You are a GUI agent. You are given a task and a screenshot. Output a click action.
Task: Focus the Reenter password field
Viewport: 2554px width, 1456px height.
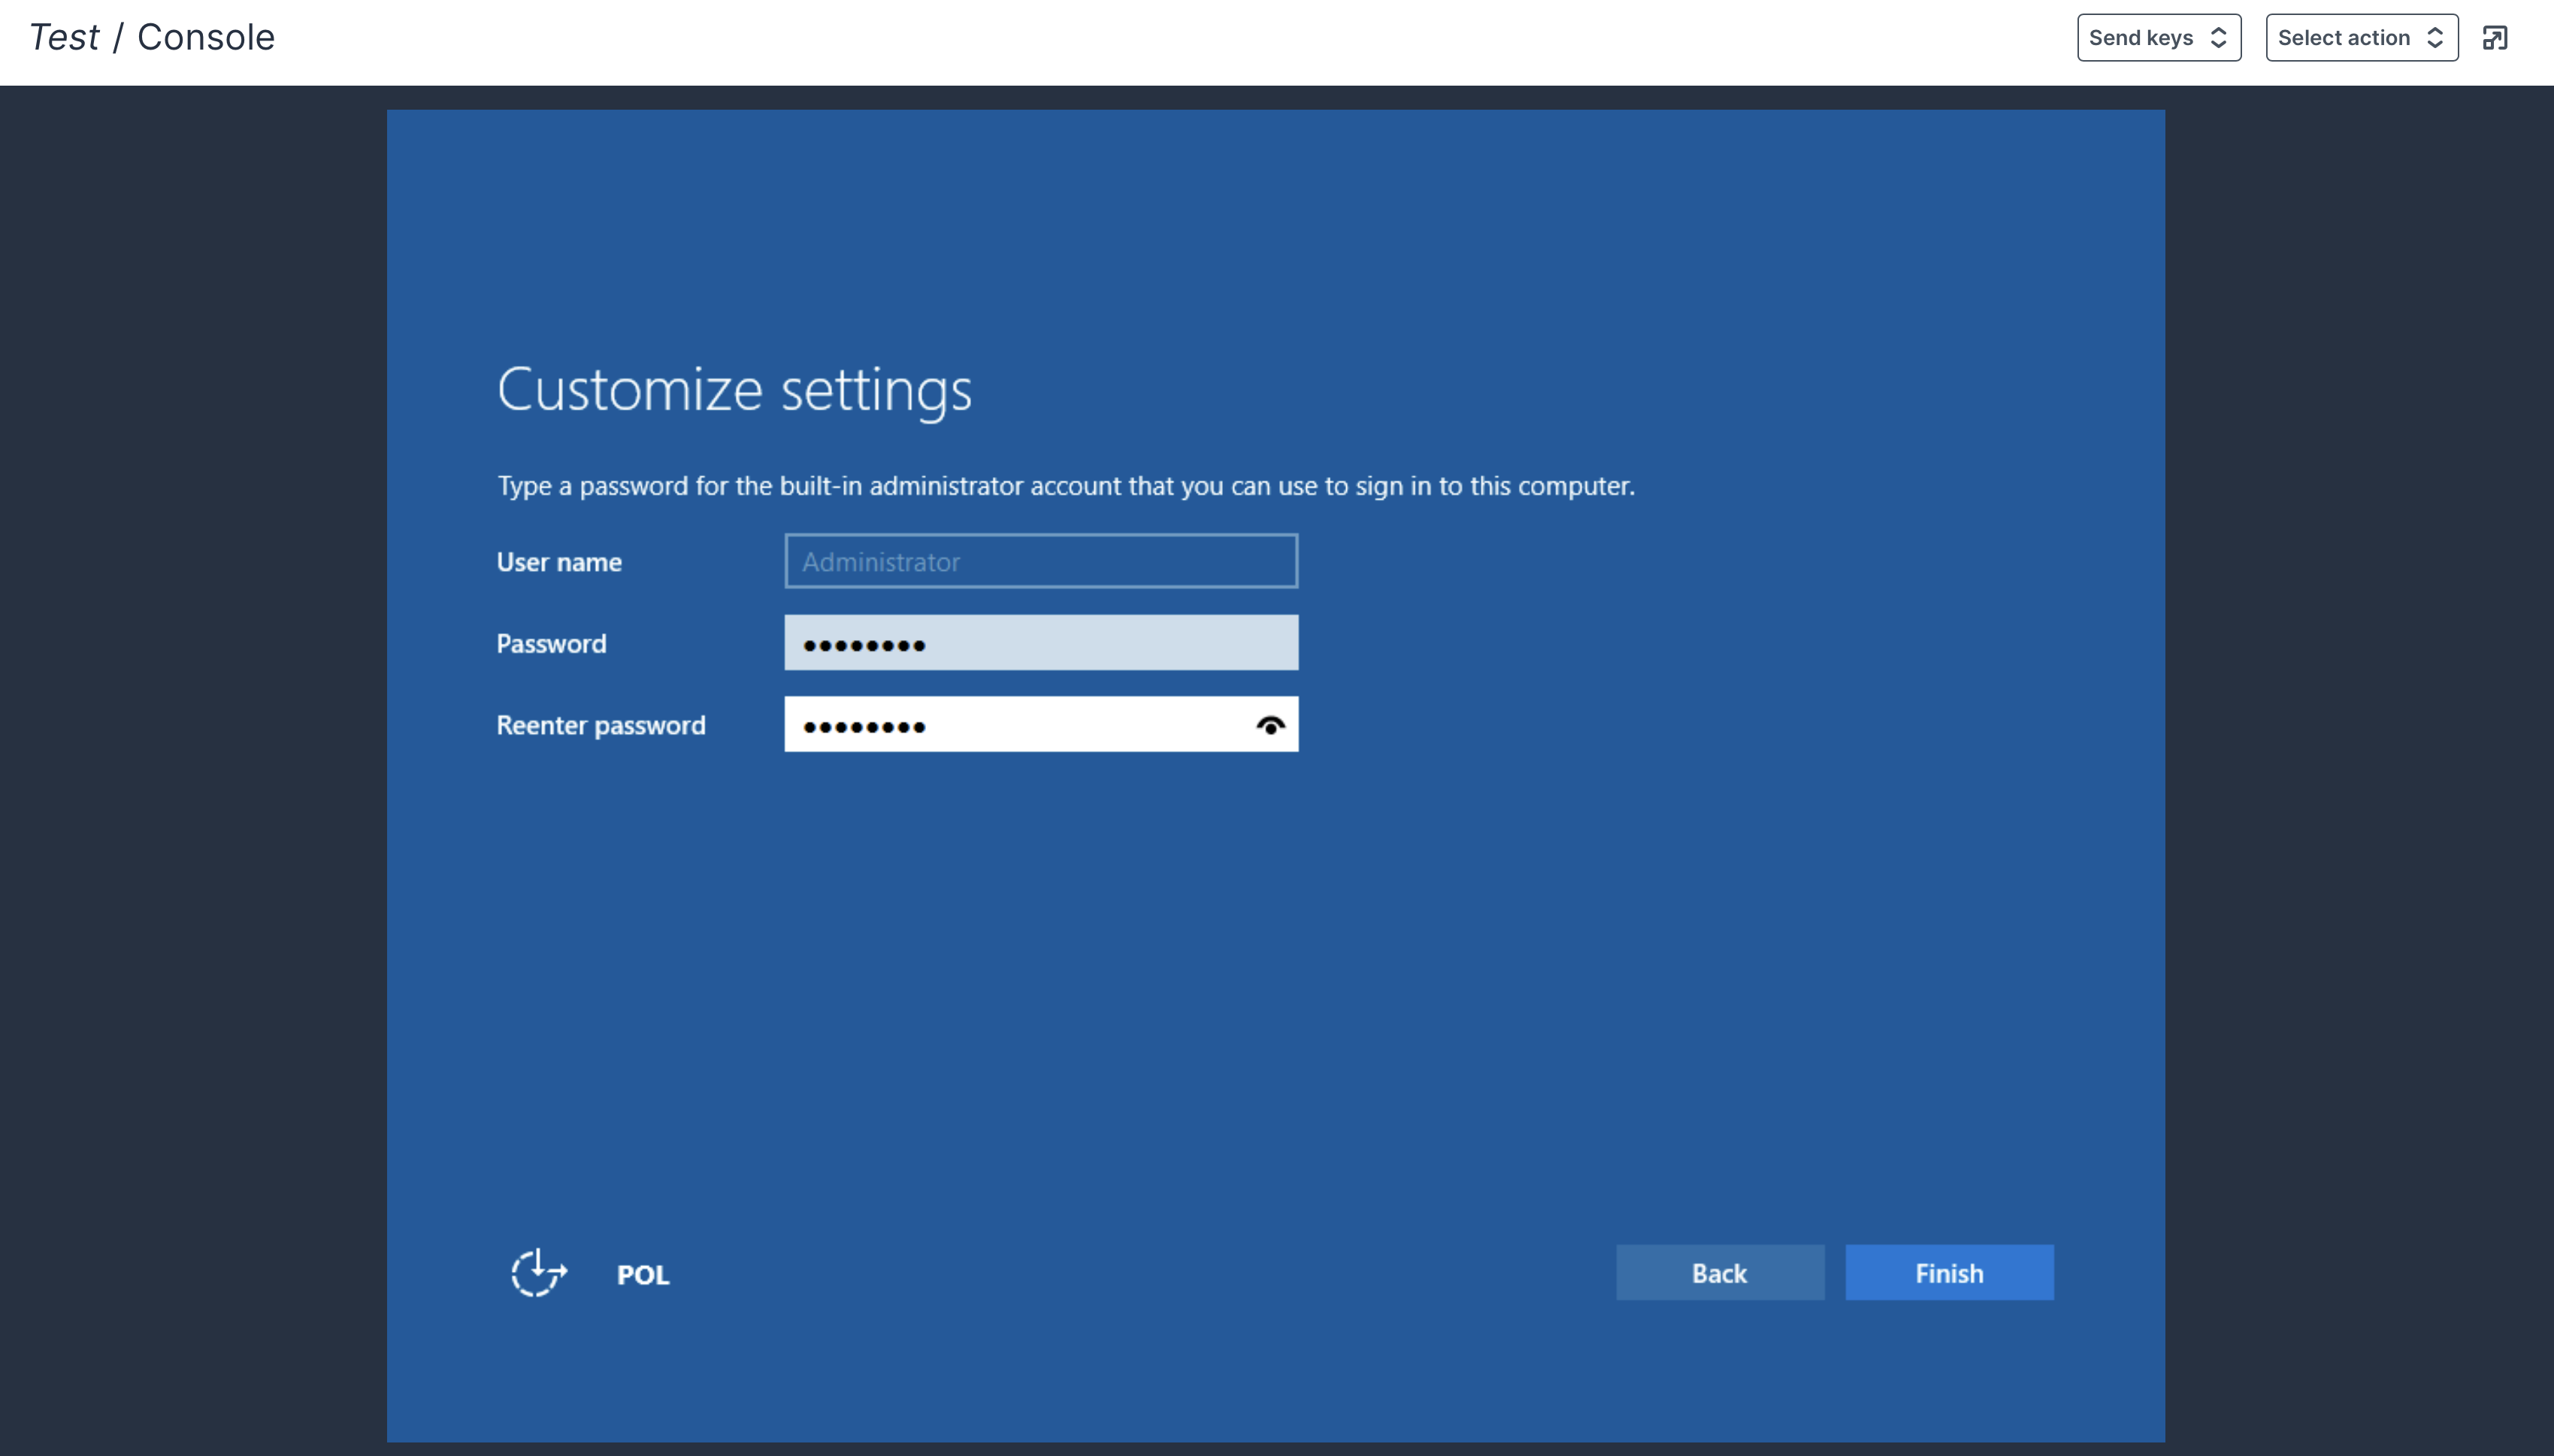(x=1010, y=725)
